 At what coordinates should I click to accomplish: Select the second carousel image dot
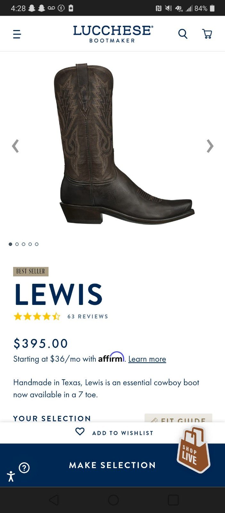[x=17, y=244]
